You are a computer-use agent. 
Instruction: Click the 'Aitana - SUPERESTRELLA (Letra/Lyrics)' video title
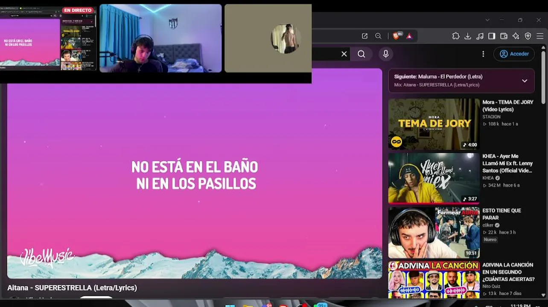72,288
